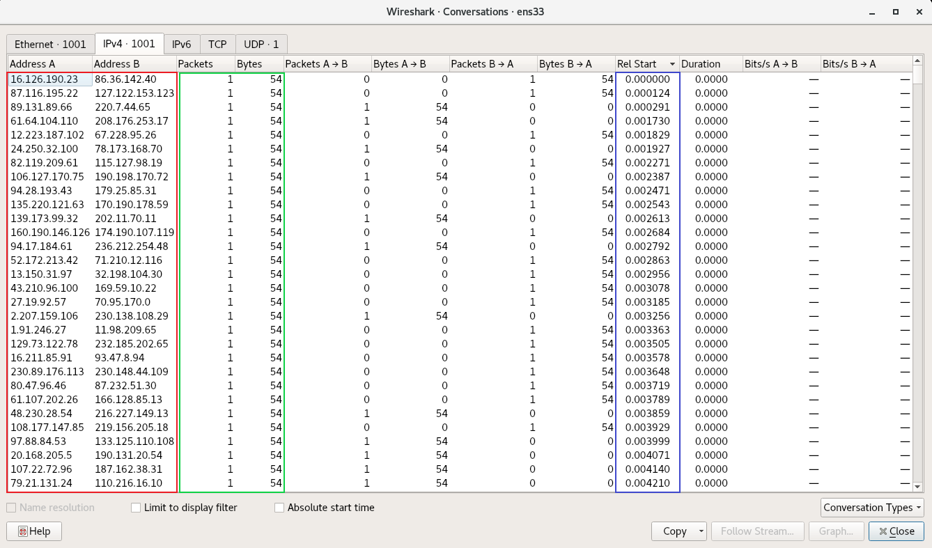The image size is (932, 548).
Task: Enable Limit to display filter checkbox
Action: click(136, 508)
